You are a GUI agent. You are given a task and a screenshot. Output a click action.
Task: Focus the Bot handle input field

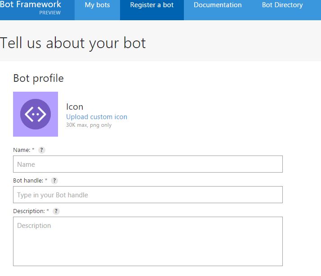(x=148, y=195)
